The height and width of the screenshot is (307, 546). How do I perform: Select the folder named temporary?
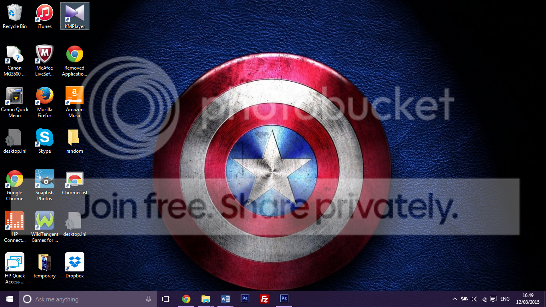click(44, 266)
